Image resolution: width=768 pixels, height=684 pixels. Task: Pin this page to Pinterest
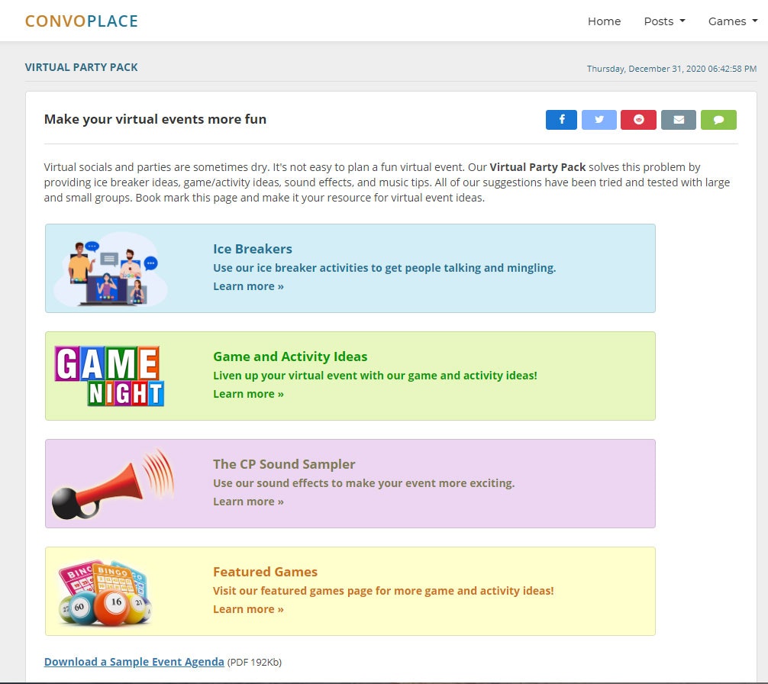639,119
